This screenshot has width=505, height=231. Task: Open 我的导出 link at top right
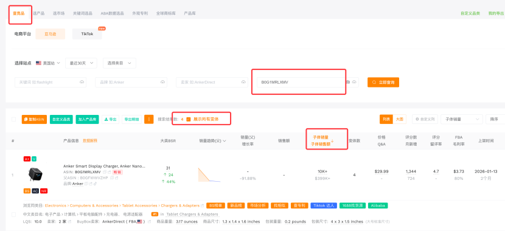click(496, 13)
